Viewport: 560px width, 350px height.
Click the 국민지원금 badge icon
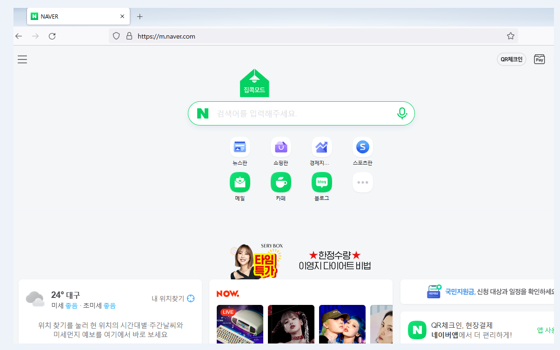click(x=434, y=291)
